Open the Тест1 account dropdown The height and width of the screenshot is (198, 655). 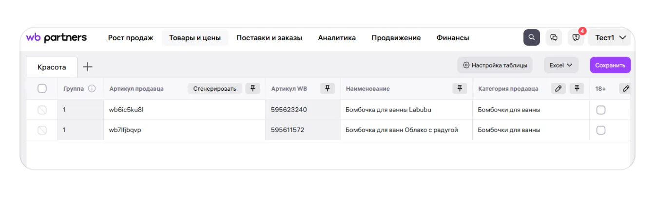pyautogui.click(x=610, y=38)
